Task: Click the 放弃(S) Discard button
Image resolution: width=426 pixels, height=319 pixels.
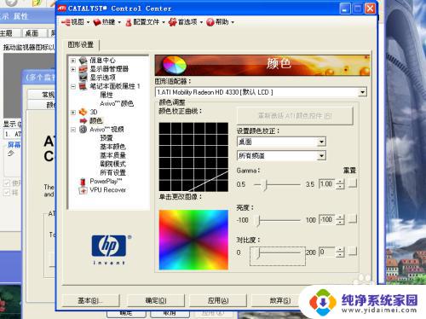Action: click(x=279, y=300)
